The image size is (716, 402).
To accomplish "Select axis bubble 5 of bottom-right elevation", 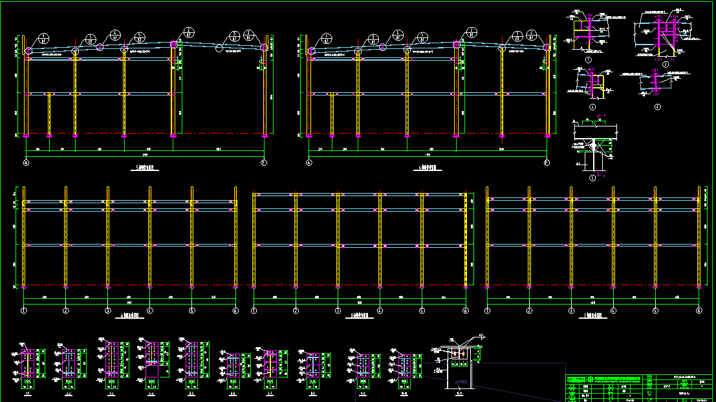I will click(x=655, y=310).
